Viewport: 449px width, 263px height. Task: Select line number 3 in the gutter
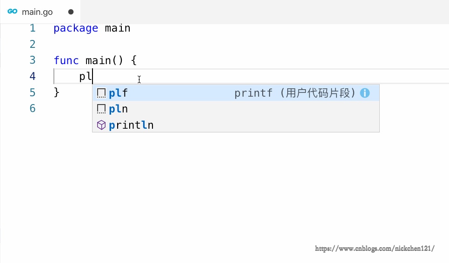[33, 60]
